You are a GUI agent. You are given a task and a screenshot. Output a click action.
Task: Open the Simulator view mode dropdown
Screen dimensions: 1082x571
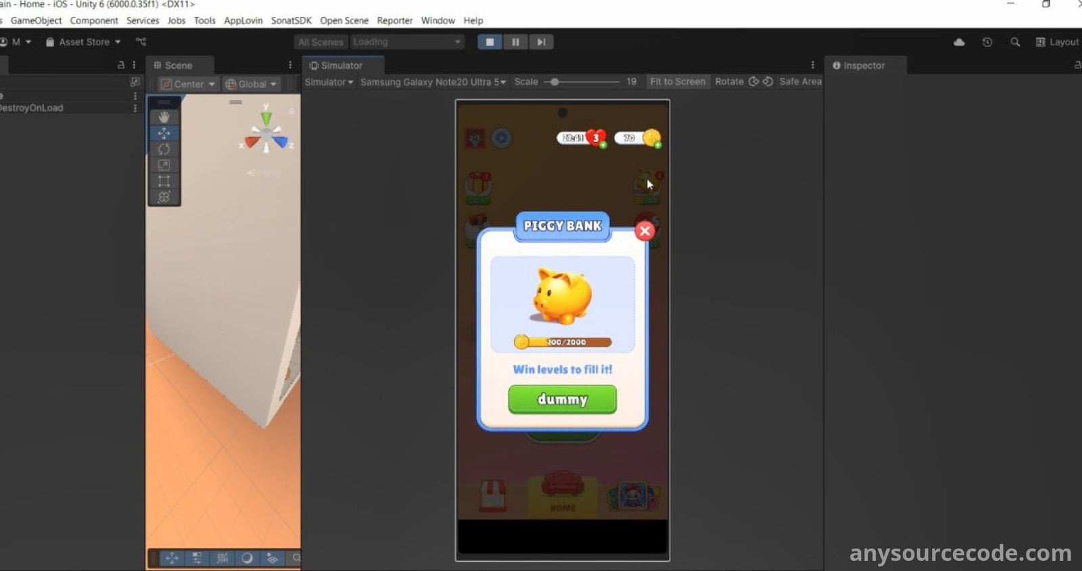[x=329, y=82]
